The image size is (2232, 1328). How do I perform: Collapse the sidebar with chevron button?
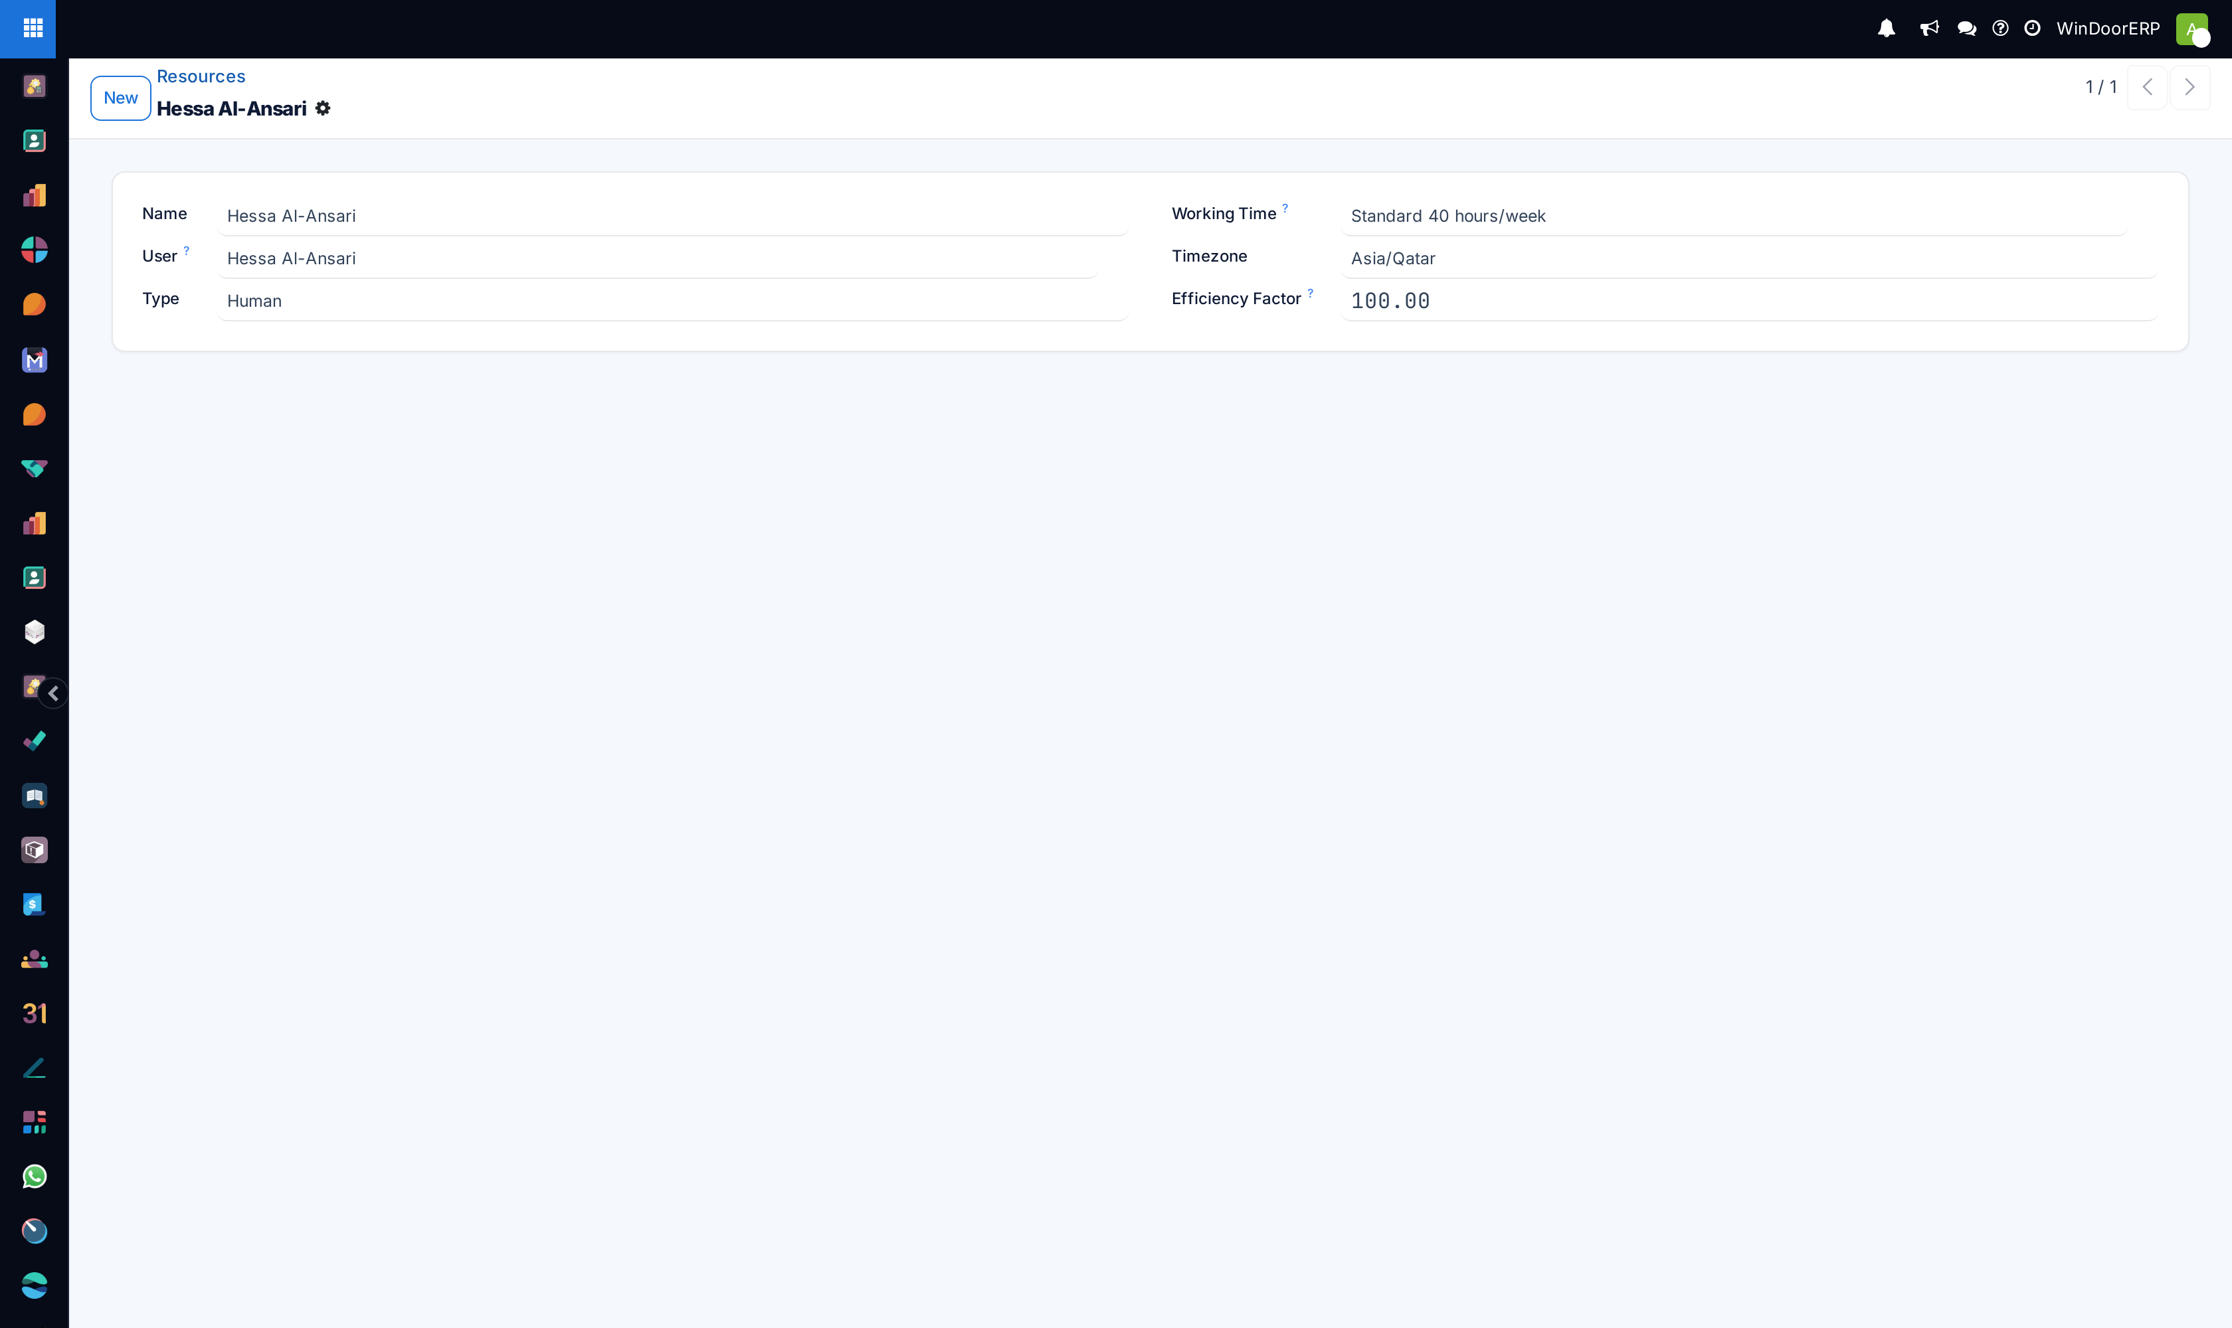click(x=54, y=693)
